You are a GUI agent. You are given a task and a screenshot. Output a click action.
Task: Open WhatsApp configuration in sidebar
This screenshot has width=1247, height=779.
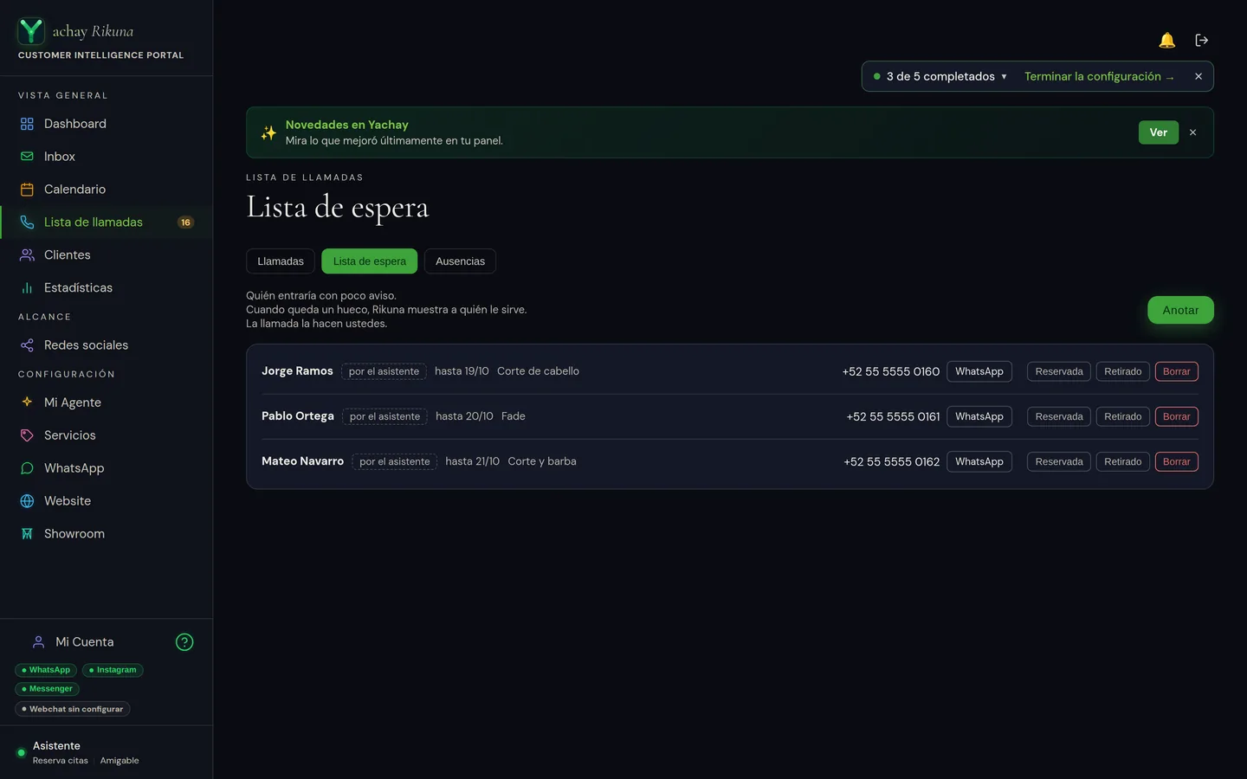pos(106,468)
